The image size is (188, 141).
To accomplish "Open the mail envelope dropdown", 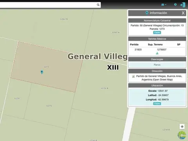I will pyautogui.click(x=164, y=5).
